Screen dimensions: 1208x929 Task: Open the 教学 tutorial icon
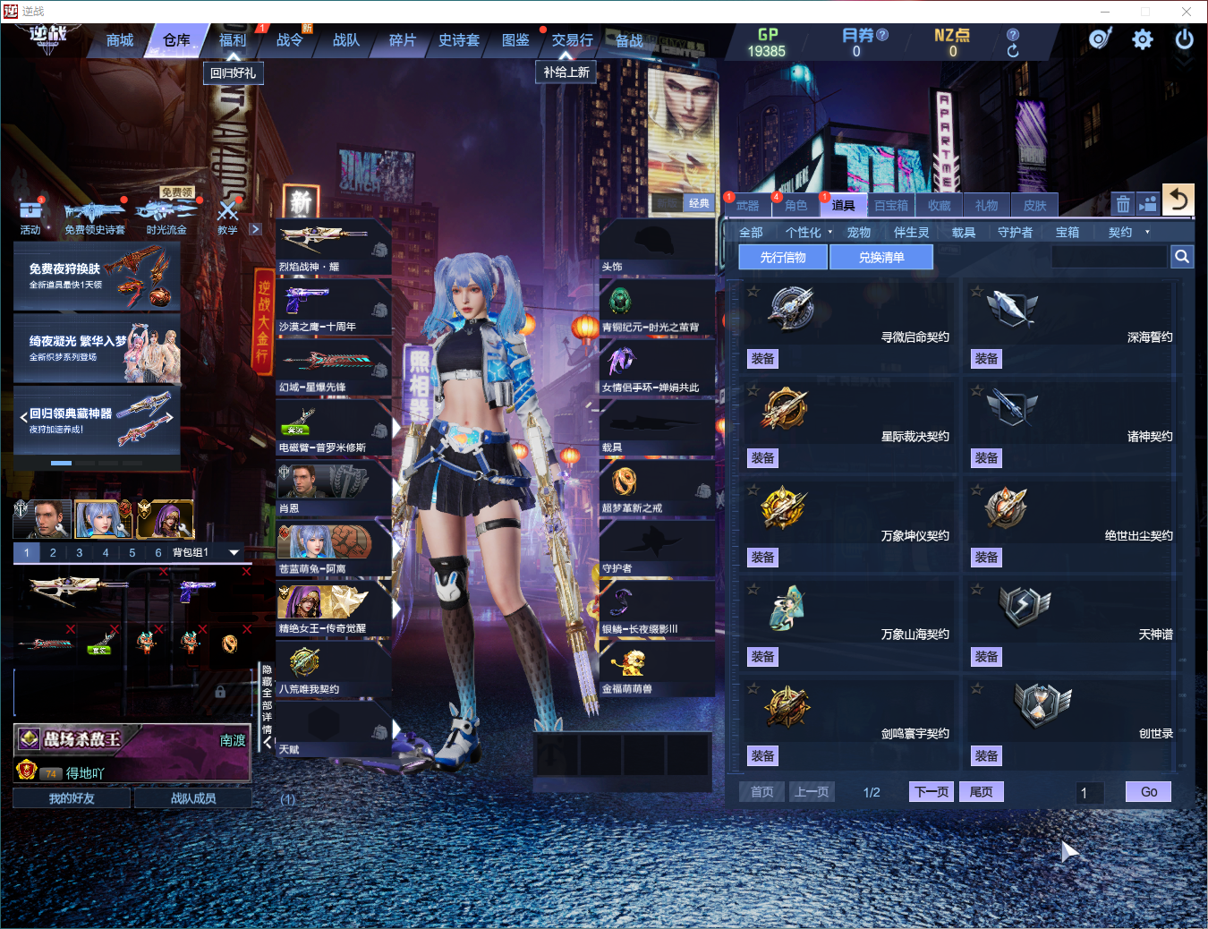pos(228,217)
